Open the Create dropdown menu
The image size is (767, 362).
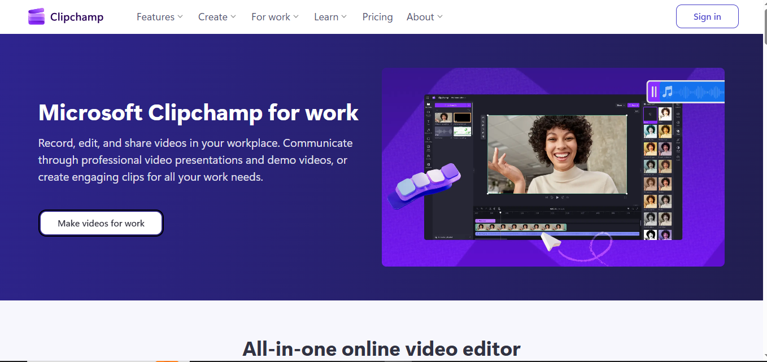tap(217, 17)
